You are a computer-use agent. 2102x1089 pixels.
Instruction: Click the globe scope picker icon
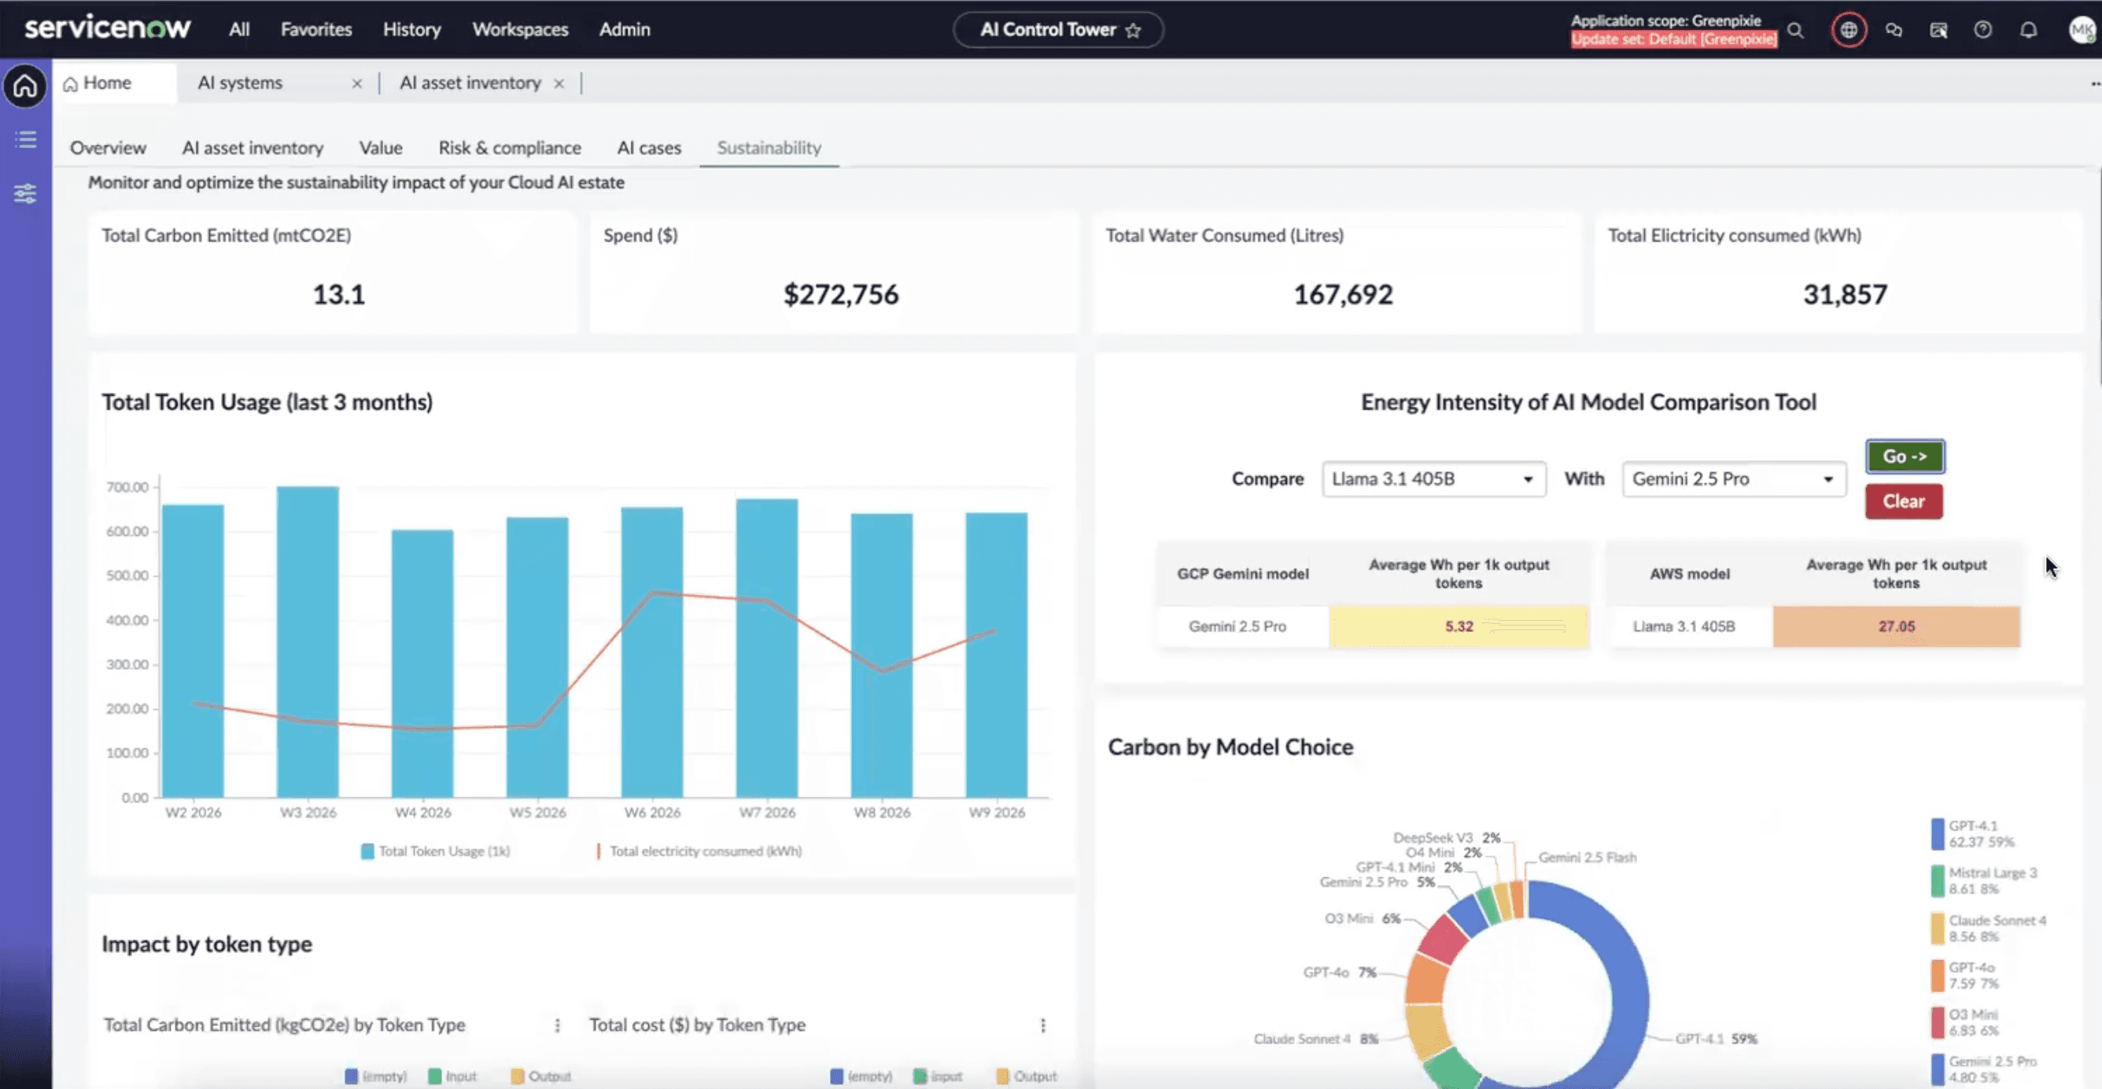[1848, 30]
